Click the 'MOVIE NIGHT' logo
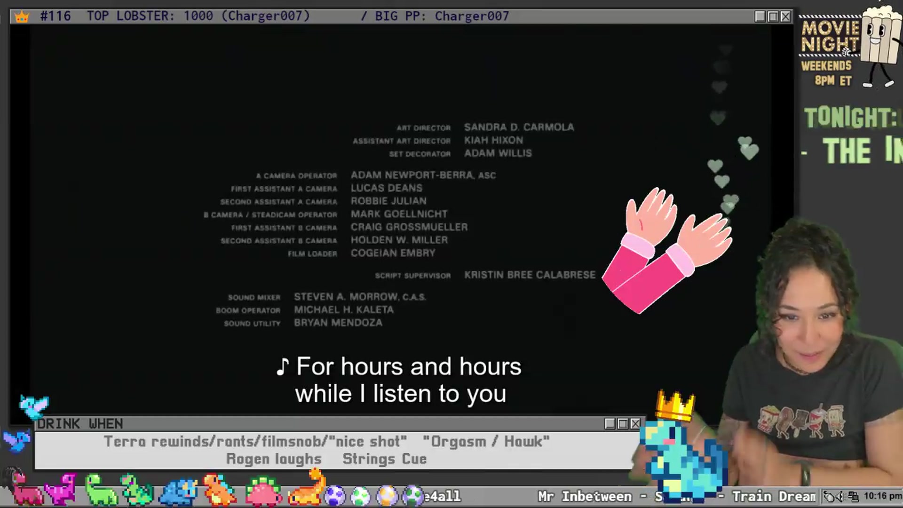Viewport: 903px width, 508px height. 830,36
